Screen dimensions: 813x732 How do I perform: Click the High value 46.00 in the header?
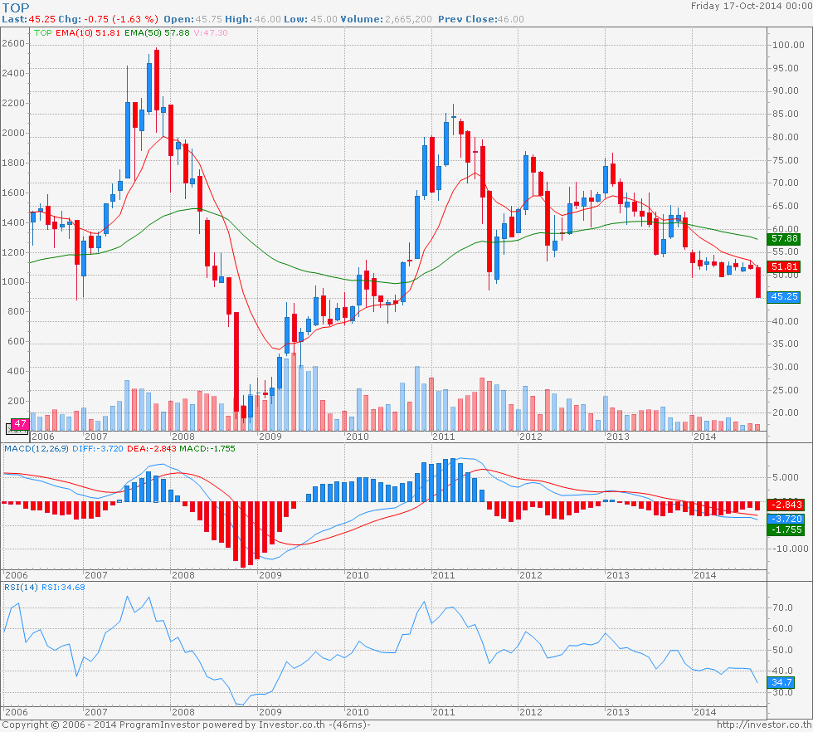coord(267,19)
